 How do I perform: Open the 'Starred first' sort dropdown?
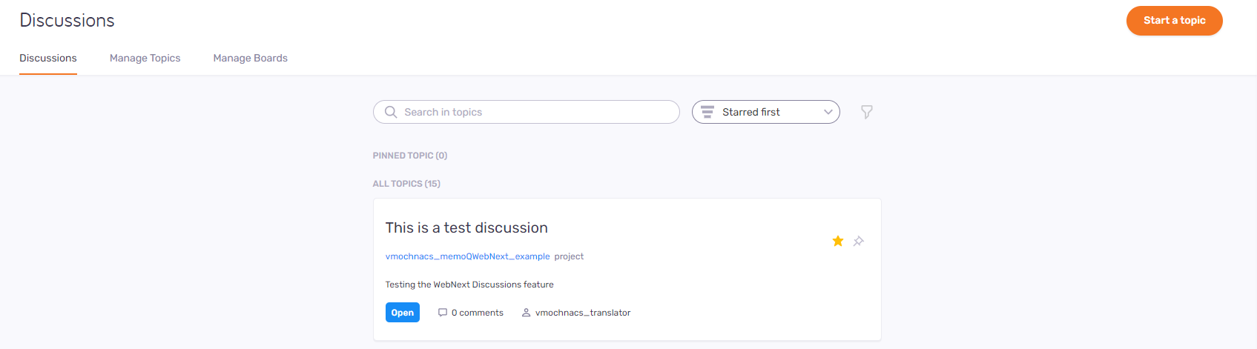765,112
